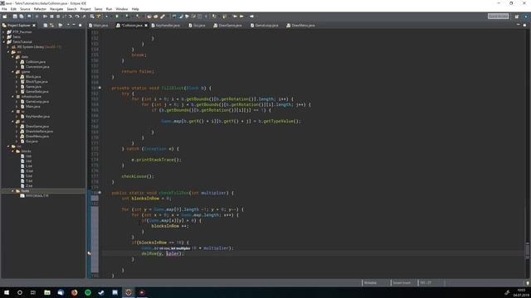Viewport: 531px width, 298px height.
Task: Open File Explorer from the taskbar
Action: [x=47, y=292]
